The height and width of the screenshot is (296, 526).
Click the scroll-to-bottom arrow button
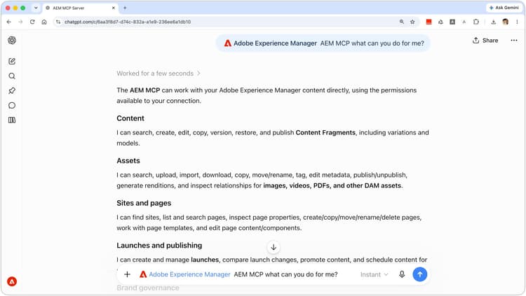(x=274, y=247)
